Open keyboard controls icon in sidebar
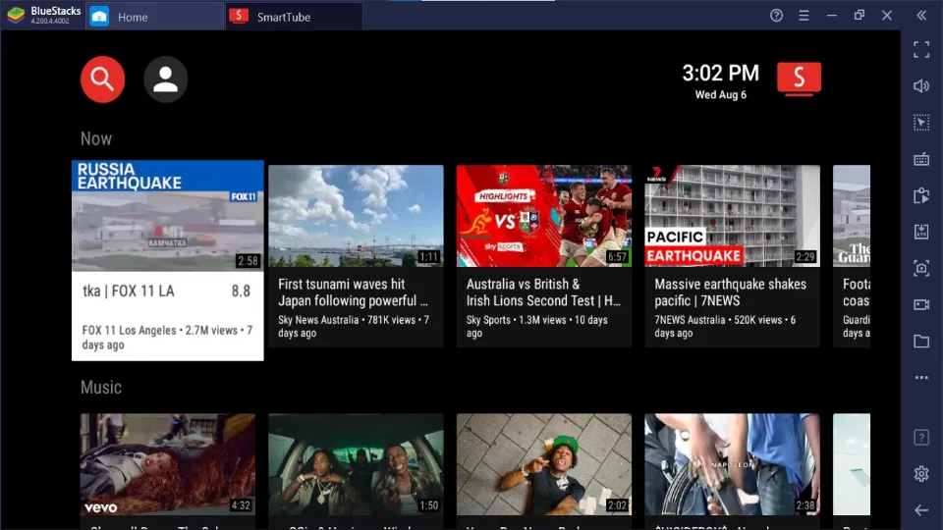The width and height of the screenshot is (943, 530). click(921, 159)
